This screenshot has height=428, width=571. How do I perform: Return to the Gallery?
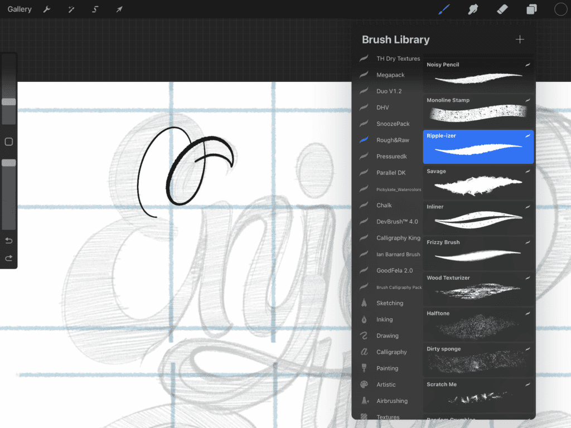[19, 9]
